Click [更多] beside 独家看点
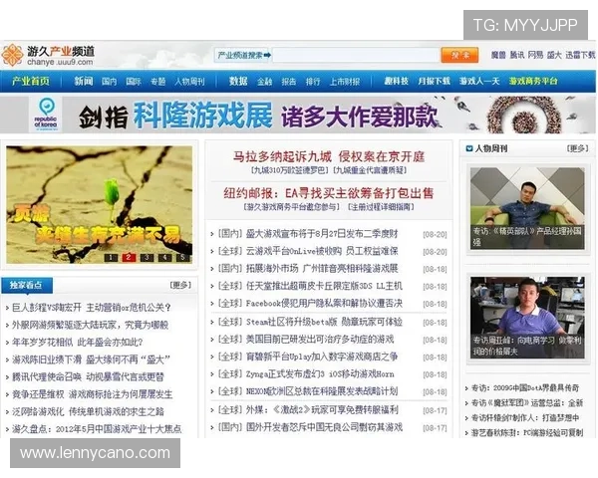 point(180,285)
